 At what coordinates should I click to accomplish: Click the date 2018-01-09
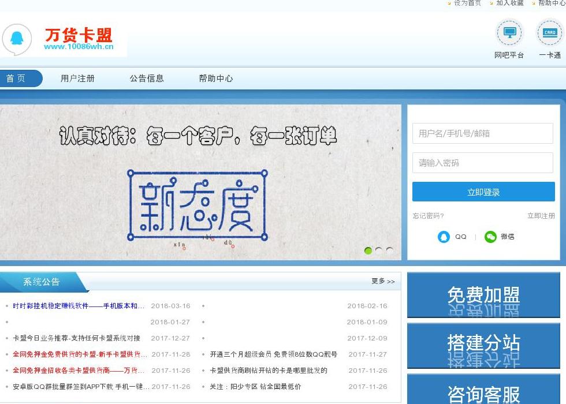(367, 322)
